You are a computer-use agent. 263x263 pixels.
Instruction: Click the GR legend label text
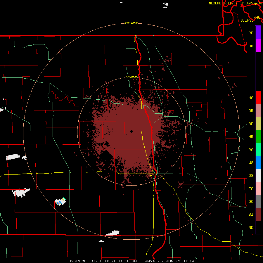pyautogui.click(x=251, y=111)
